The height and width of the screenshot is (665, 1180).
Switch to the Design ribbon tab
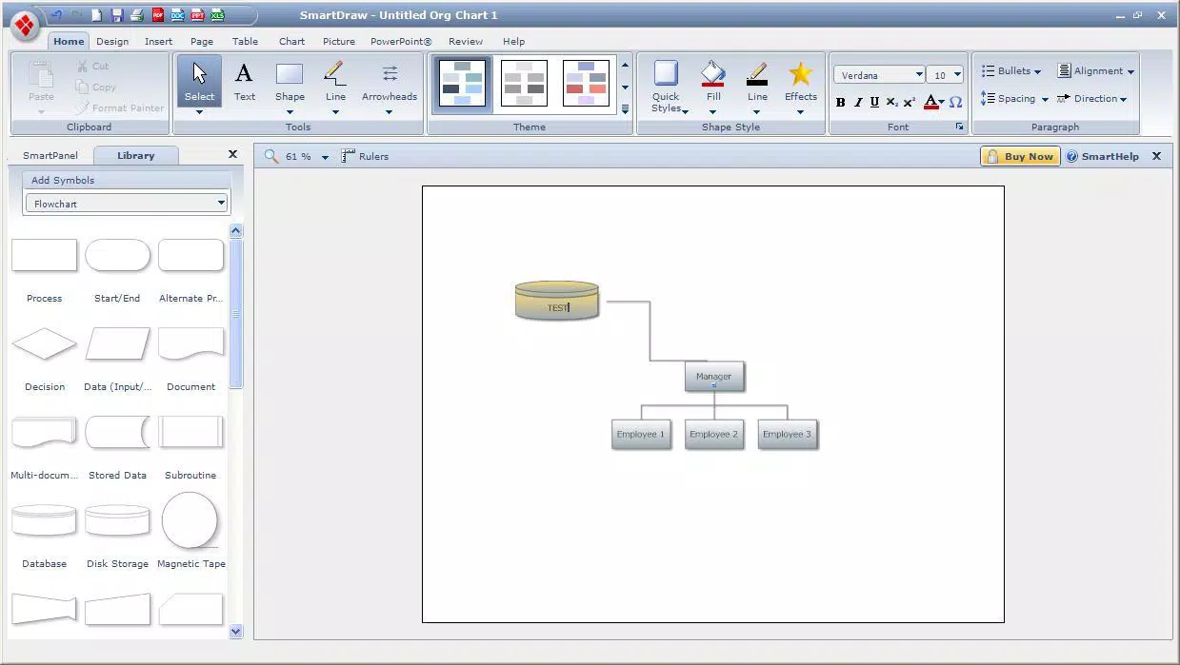(112, 41)
